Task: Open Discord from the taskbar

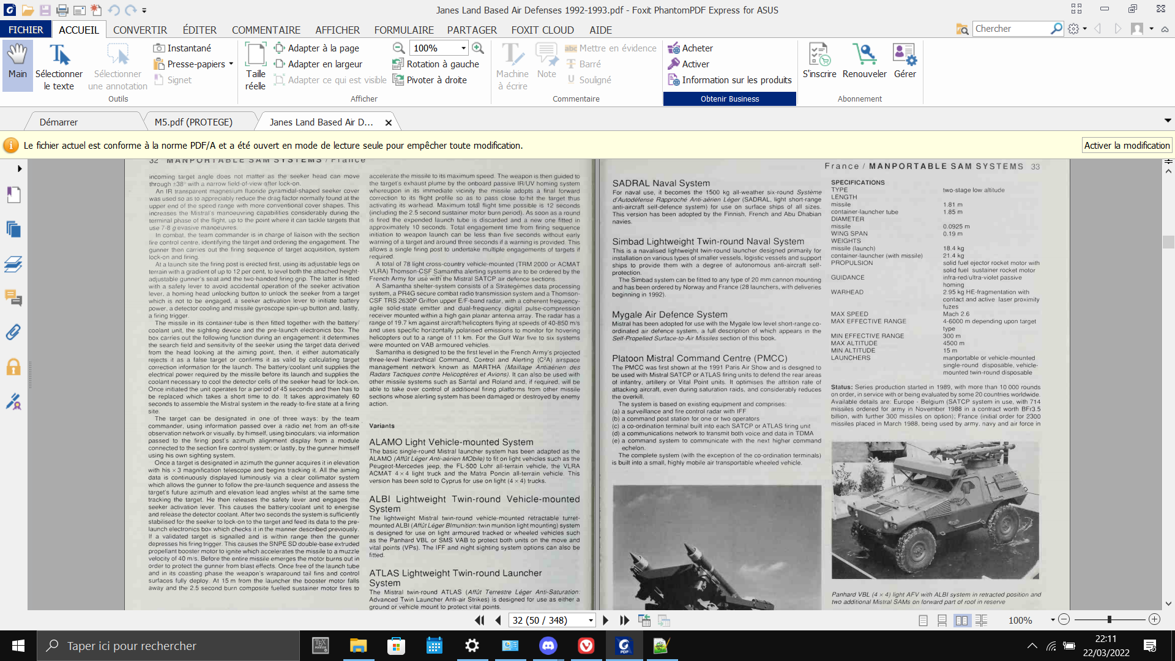Action: pyautogui.click(x=548, y=646)
